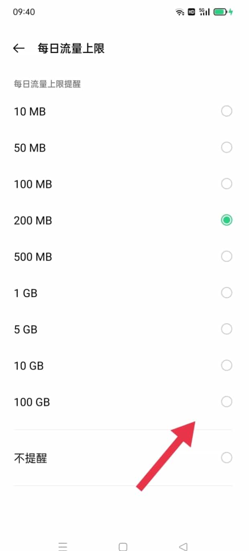249x551 pixels.
Task: Tap the 每日流量上限 page title
Action: click(71, 49)
